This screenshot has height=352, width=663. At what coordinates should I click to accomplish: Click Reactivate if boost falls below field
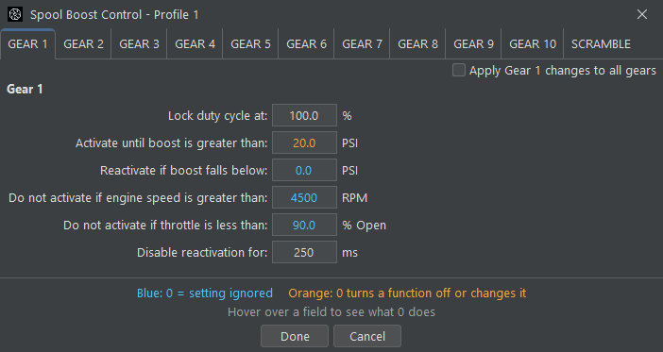click(x=304, y=170)
